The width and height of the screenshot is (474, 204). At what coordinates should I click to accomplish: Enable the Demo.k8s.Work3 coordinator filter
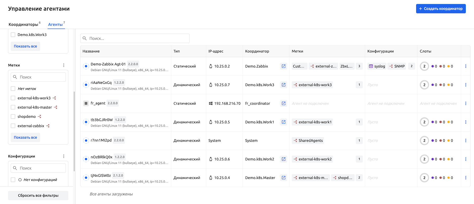click(x=13, y=35)
